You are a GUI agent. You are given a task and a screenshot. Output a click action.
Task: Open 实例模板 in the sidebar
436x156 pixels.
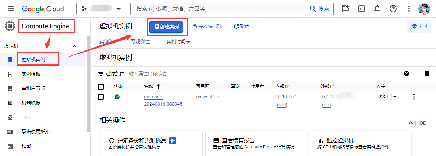31,74
